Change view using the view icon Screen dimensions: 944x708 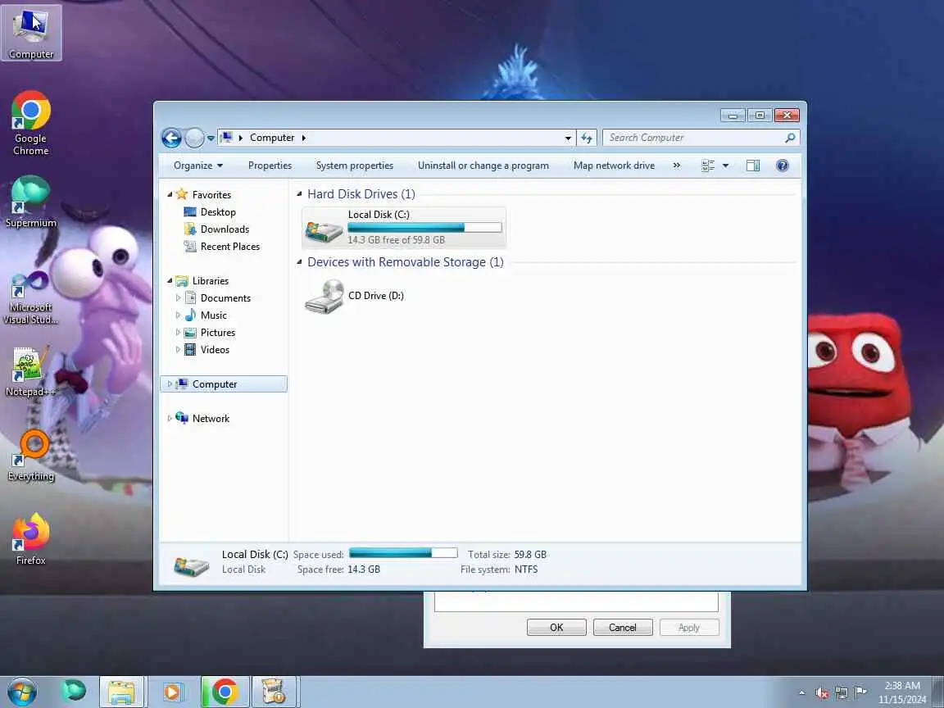coord(708,166)
